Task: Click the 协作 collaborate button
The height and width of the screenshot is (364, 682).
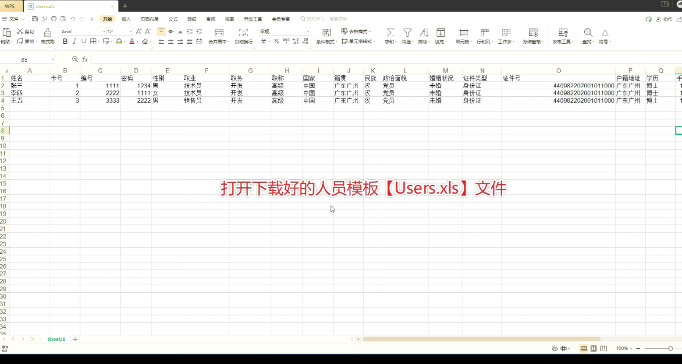Action: (x=664, y=19)
